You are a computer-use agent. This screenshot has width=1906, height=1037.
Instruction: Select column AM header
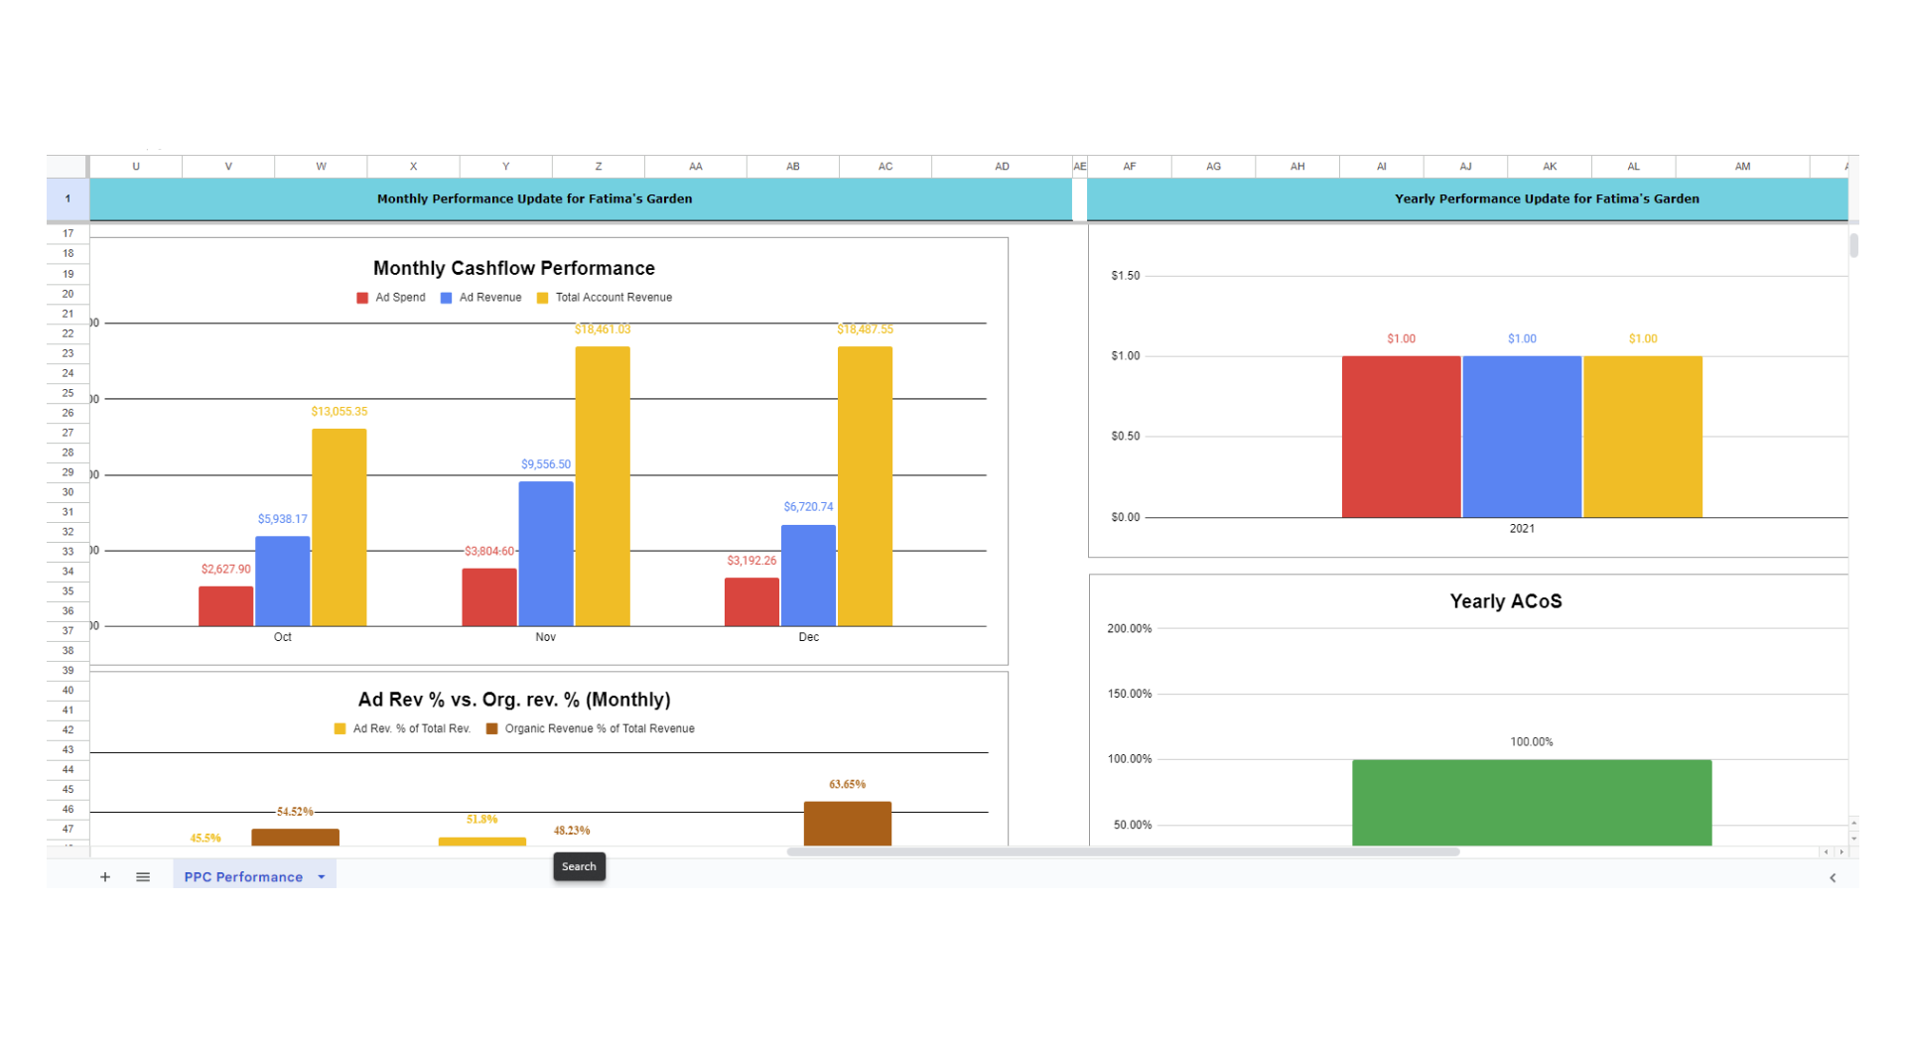coord(1743,167)
